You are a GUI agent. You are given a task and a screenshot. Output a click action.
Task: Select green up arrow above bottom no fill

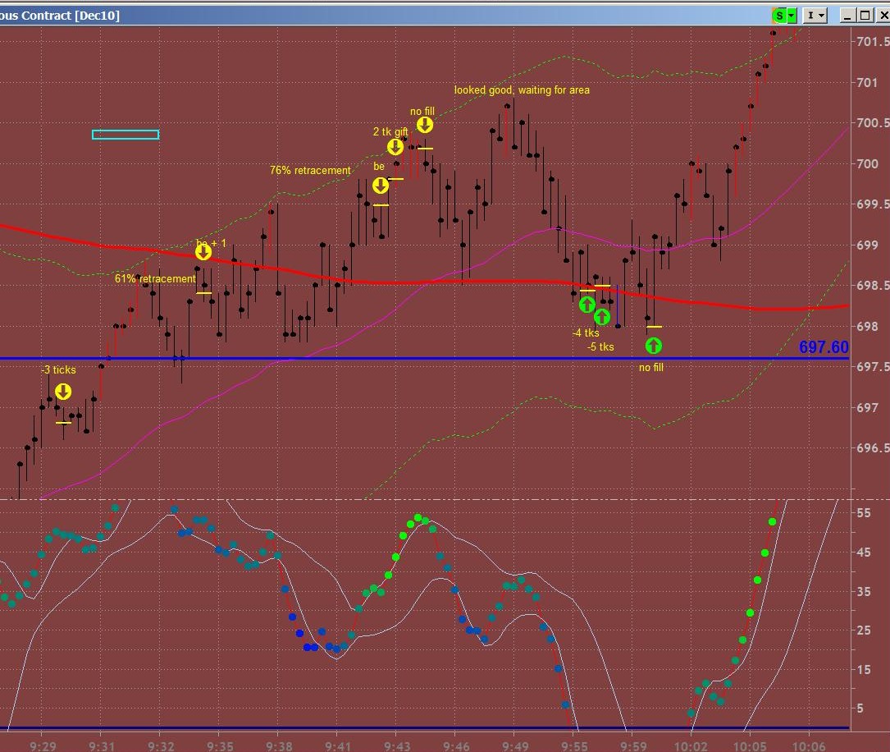(x=653, y=346)
